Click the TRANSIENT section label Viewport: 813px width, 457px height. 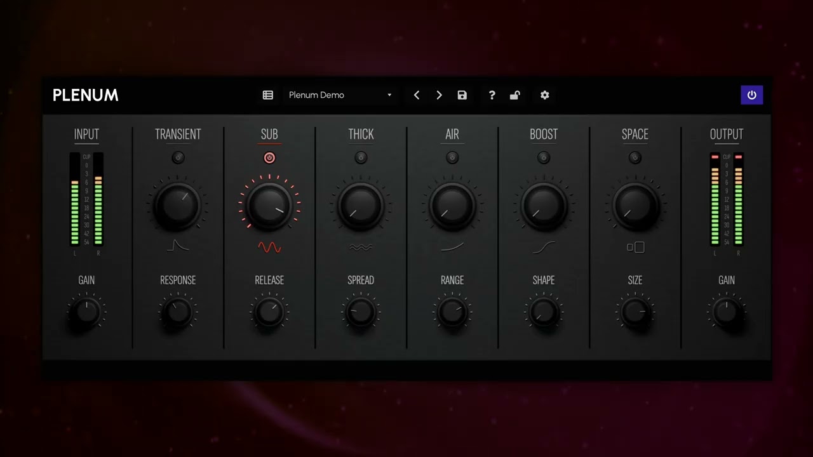click(178, 135)
